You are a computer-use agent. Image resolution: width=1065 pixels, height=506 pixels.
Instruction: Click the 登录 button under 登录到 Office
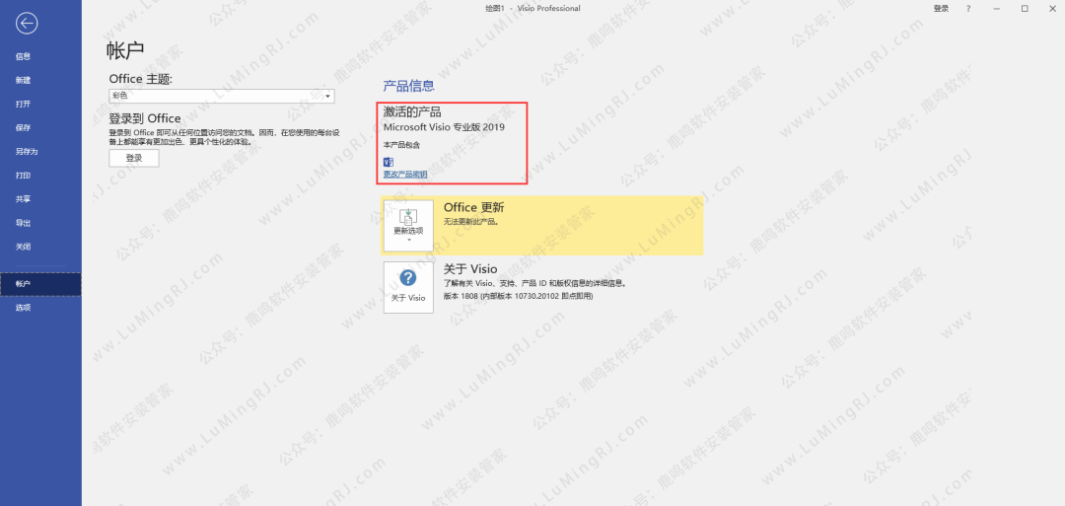pos(134,158)
